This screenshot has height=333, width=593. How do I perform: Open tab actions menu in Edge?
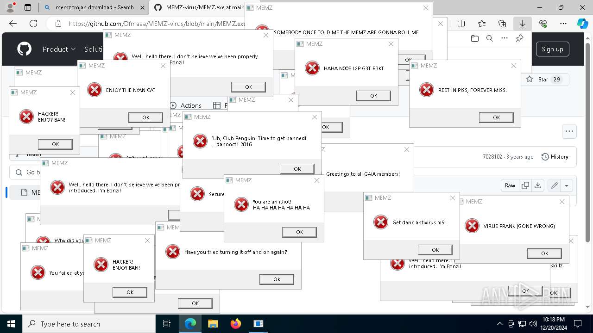tap(28, 7)
